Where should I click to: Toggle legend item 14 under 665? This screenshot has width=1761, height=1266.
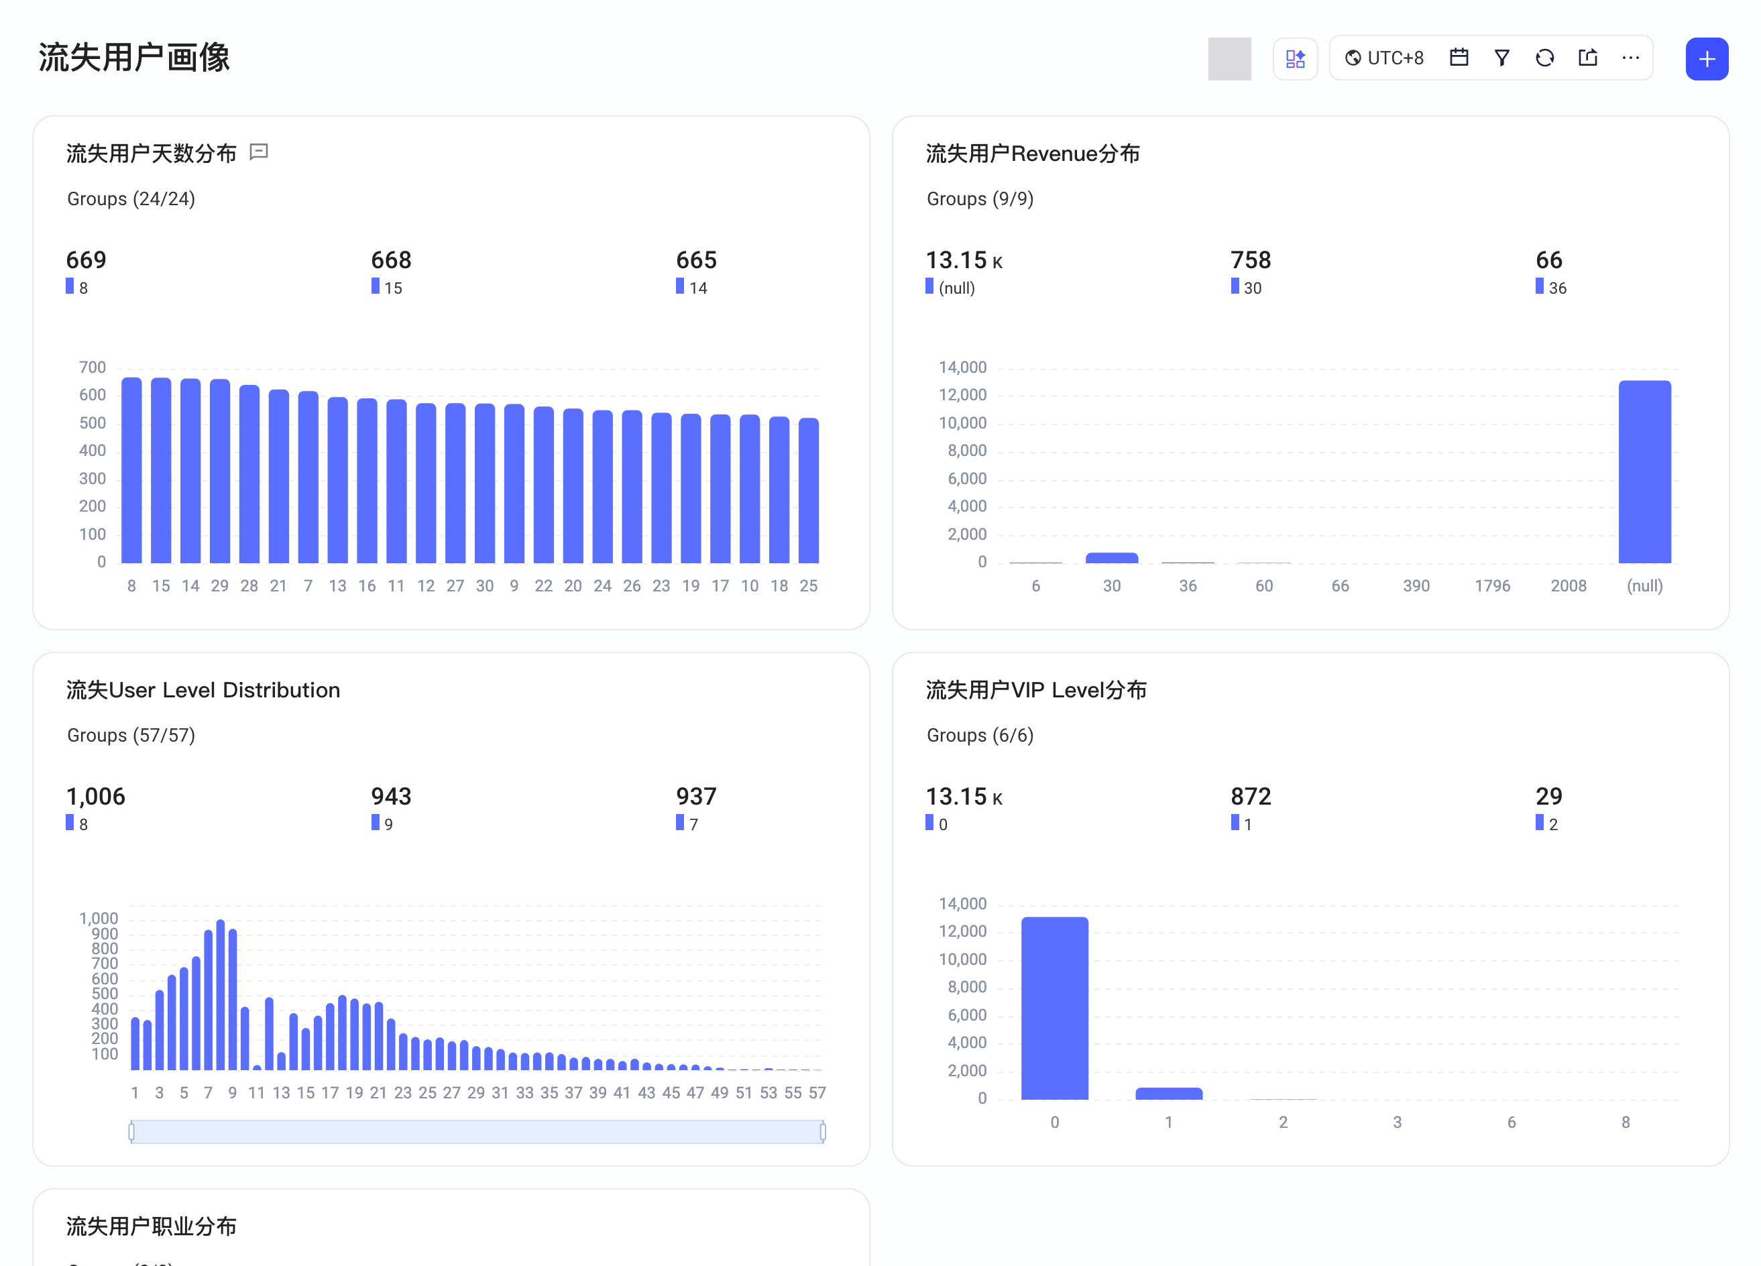point(691,287)
